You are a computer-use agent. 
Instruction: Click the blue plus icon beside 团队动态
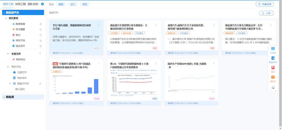(42, 4)
